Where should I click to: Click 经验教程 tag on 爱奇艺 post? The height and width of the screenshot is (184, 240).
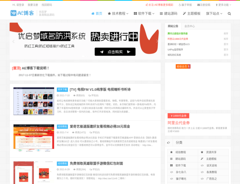[x=62, y=127]
